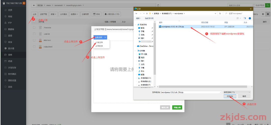The width and height of the screenshot is (271, 125).
Task: Click the 搜索"wordpress" search box
Action: (238, 13)
